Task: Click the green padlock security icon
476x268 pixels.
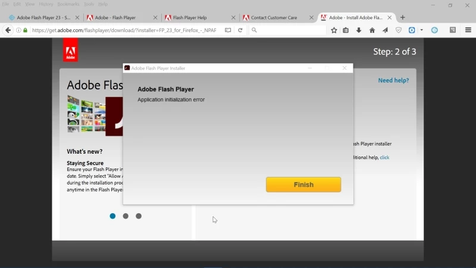Action: [25, 30]
